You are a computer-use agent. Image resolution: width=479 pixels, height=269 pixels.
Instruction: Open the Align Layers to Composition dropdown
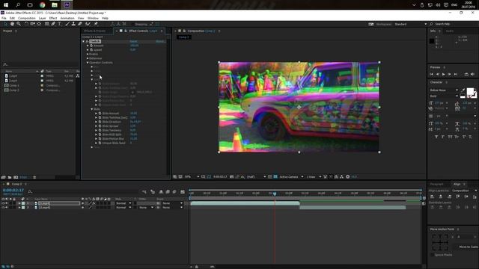(x=464, y=191)
